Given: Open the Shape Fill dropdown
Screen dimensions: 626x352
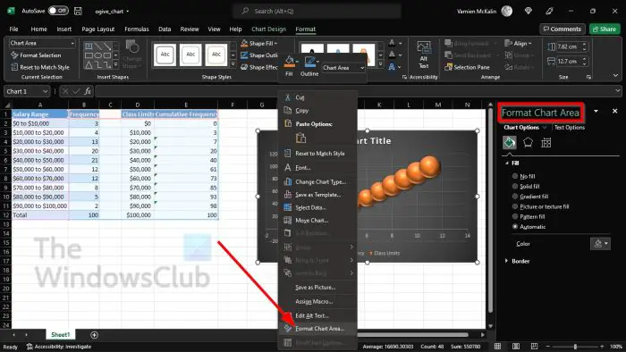Looking at the screenshot, I should click(259, 43).
